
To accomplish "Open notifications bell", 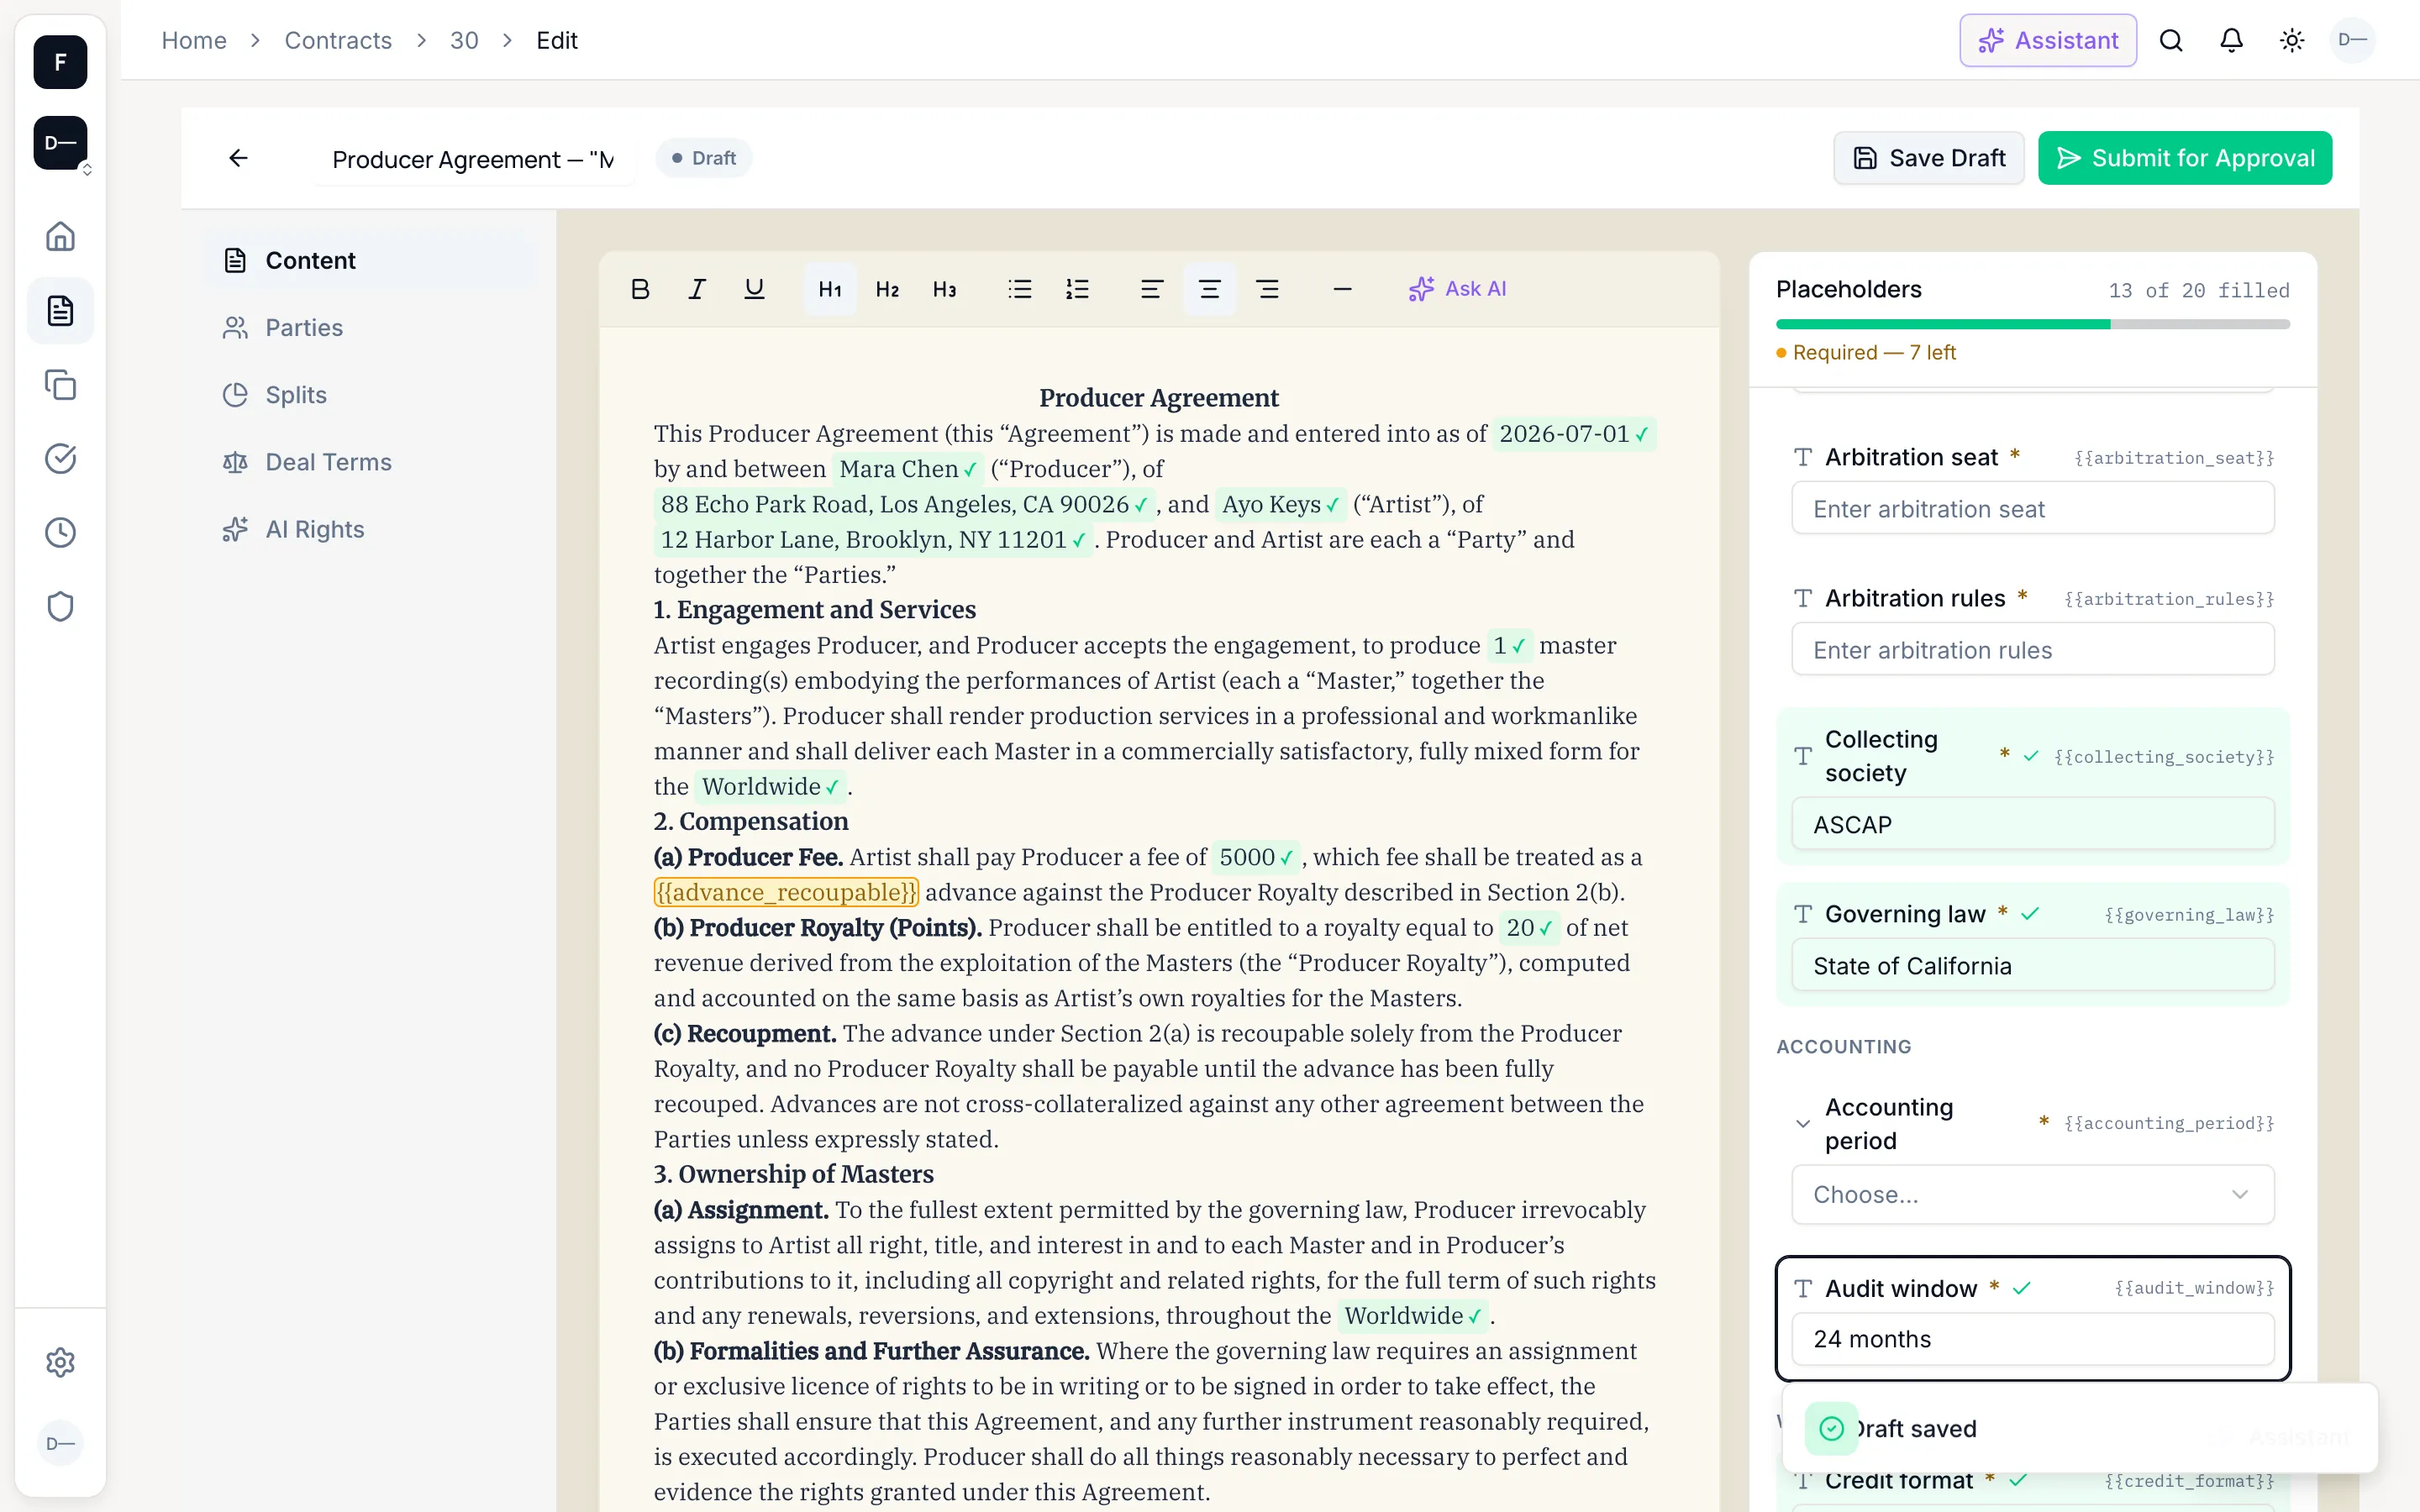I will pyautogui.click(x=2231, y=40).
